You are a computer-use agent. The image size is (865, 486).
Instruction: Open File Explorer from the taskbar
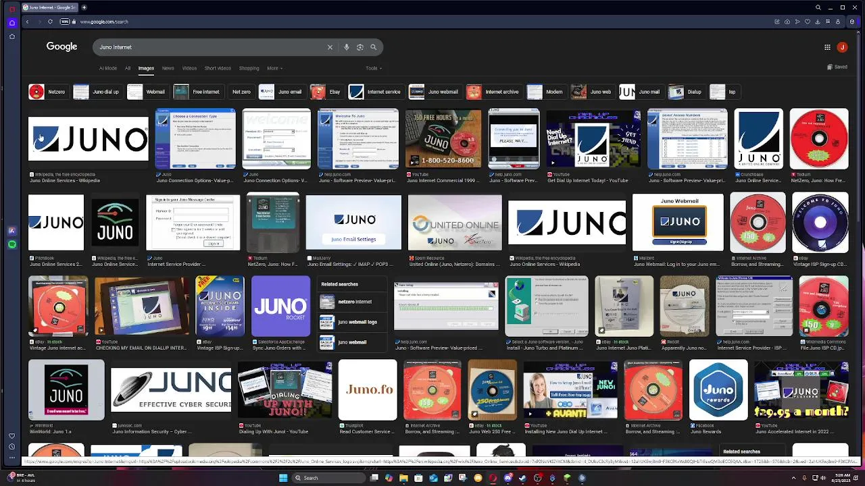(x=403, y=478)
